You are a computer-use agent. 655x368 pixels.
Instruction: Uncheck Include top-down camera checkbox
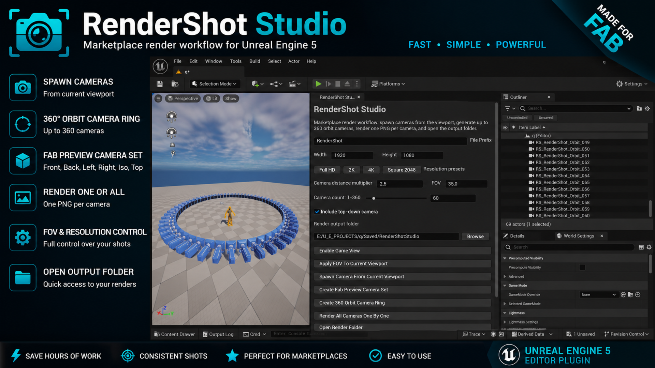coord(317,212)
